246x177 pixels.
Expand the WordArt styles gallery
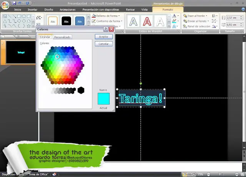coord(169,26)
